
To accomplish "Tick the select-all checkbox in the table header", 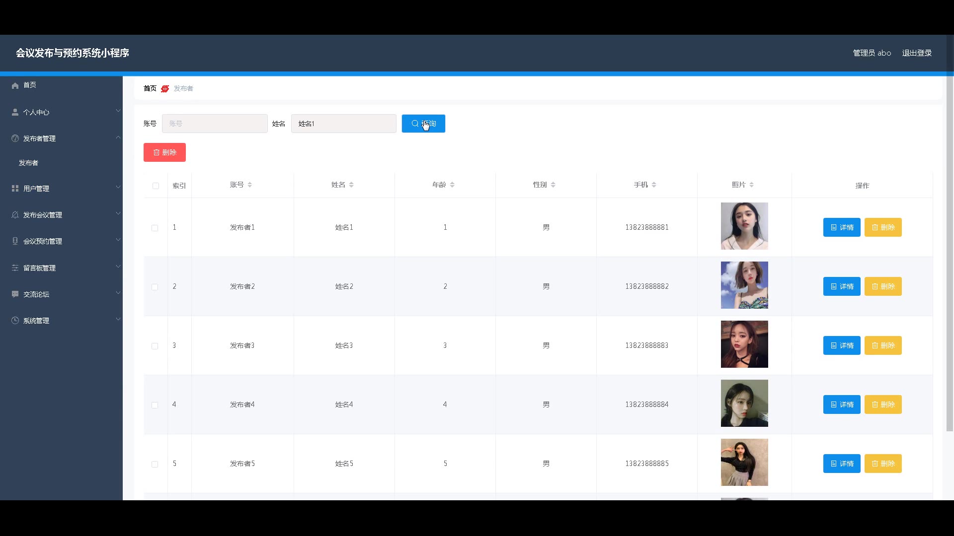I will (x=156, y=186).
